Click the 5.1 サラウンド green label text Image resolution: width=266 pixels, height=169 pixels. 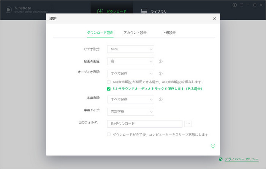[157, 89]
